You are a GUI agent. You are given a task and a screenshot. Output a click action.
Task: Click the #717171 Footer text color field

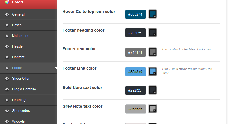pos(135,52)
